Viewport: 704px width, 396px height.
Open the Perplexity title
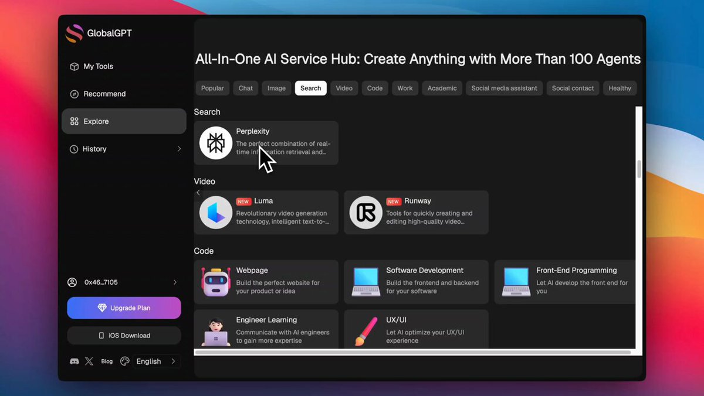click(253, 132)
